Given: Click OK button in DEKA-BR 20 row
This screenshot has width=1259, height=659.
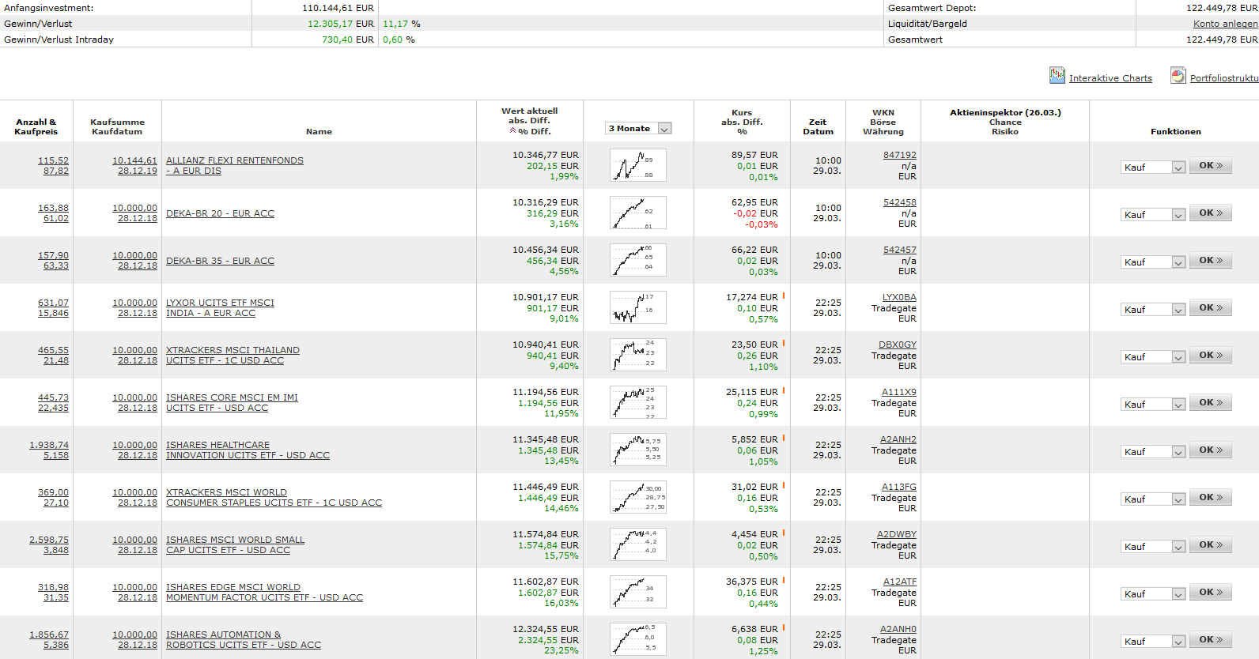Looking at the screenshot, I should pos(1210,213).
